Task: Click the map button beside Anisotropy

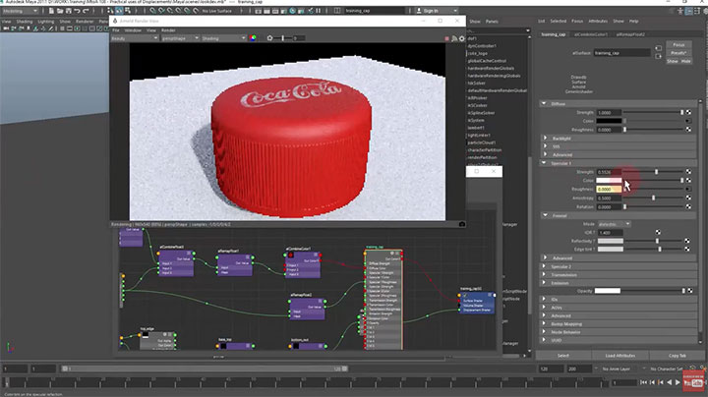Action: 688,198
